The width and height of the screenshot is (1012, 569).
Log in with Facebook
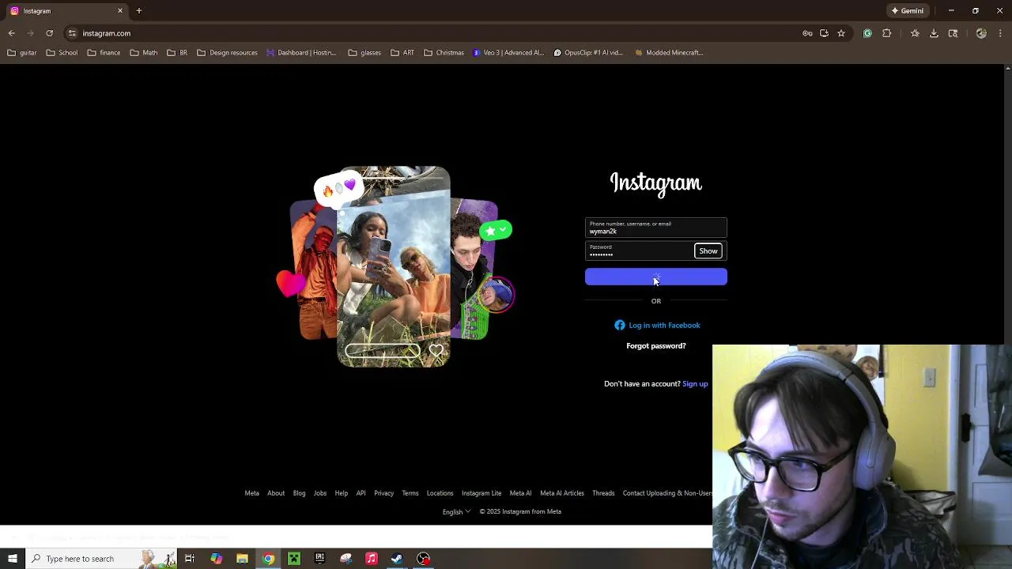tap(657, 325)
